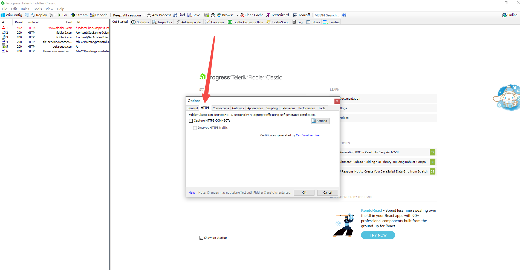Viewport: 520px width, 270px height.
Task: Click the blue help icon in toolbar
Action: click(344, 15)
